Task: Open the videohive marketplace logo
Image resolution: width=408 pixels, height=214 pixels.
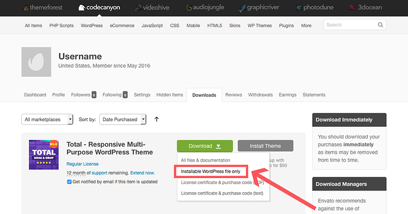Action: pos(152,8)
